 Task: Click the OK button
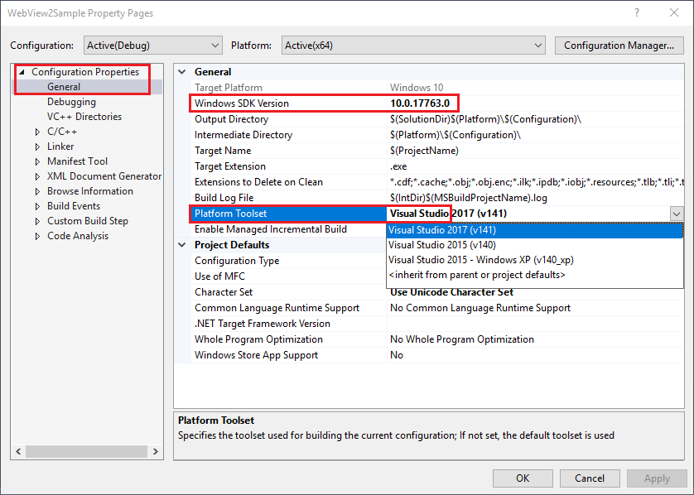tap(523, 478)
